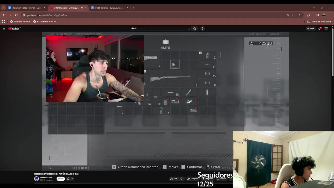Select the gas canister item

click(166, 102)
